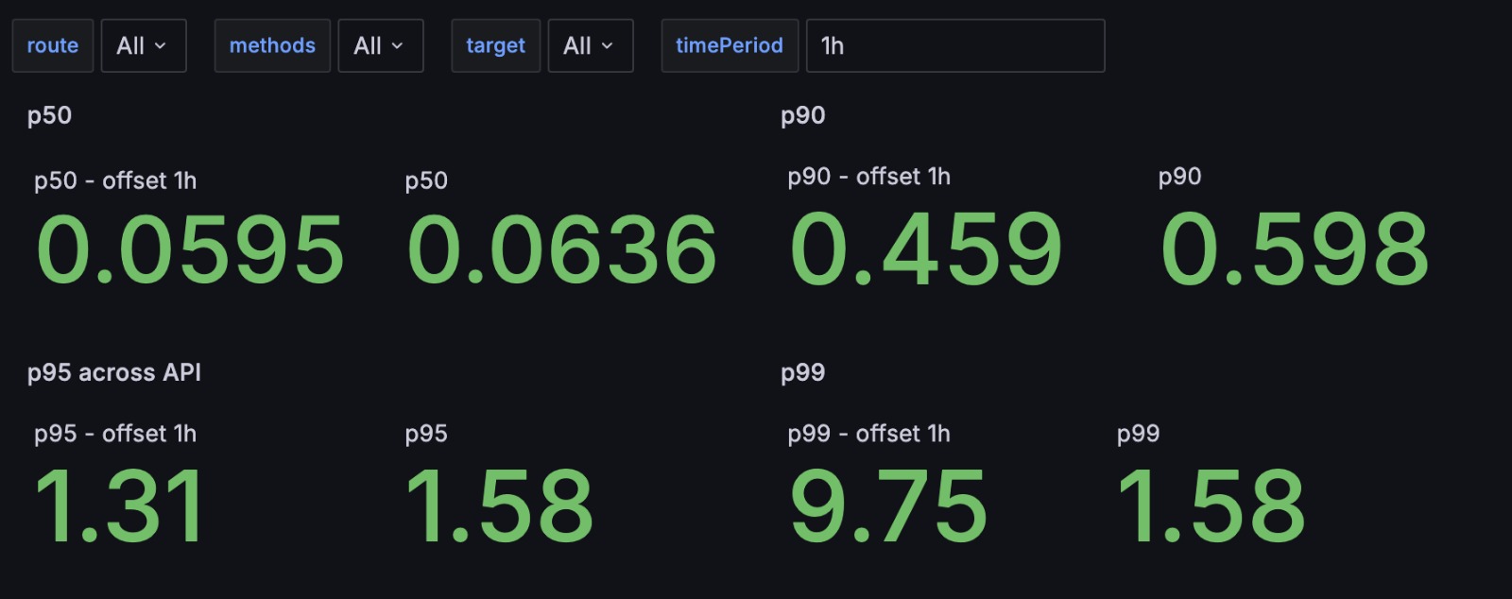
Task: Click the route variable label
Action: point(53,45)
